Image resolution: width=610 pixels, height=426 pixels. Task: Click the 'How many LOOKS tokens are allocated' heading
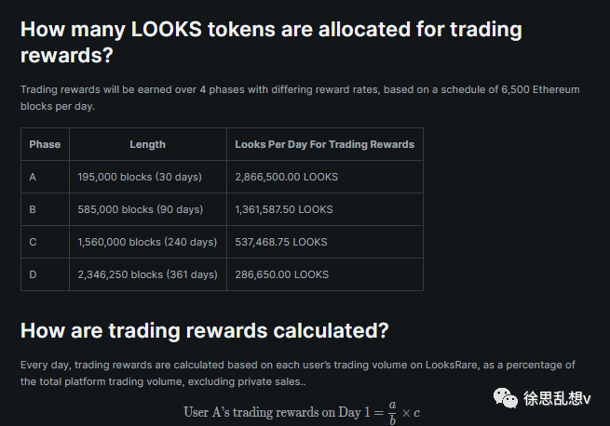tap(271, 42)
